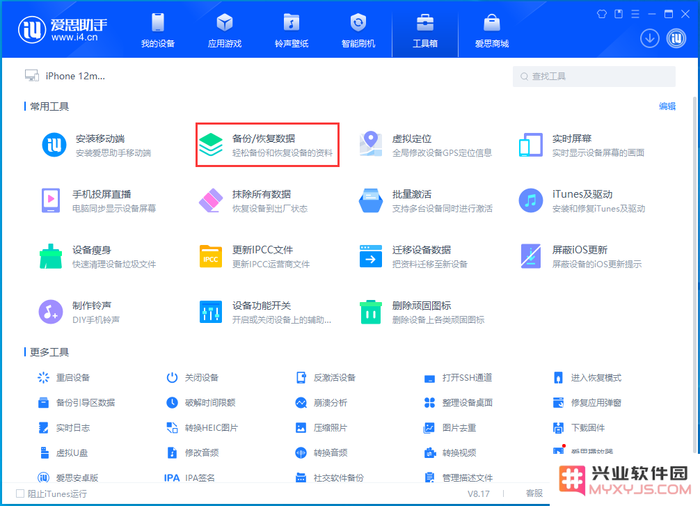Open 迁移设备数据 arrow icon
This screenshot has height=506, width=700.
pos(371,256)
